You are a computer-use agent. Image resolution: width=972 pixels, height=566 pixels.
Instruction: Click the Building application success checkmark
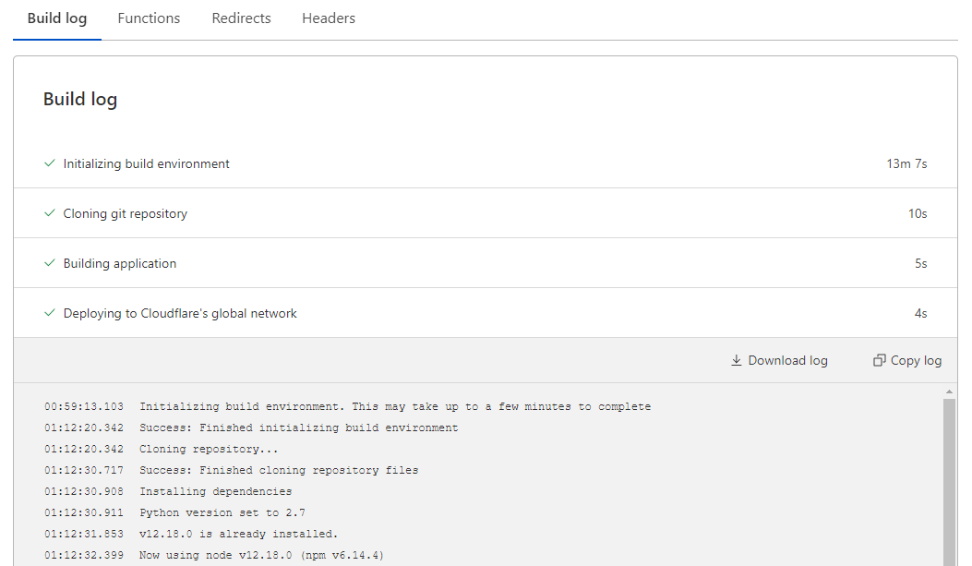pos(50,263)
